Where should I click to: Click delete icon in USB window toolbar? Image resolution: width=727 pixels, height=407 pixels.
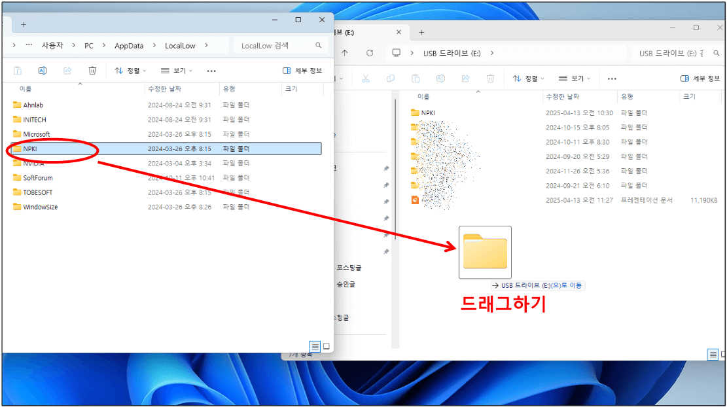pos(491,79)
